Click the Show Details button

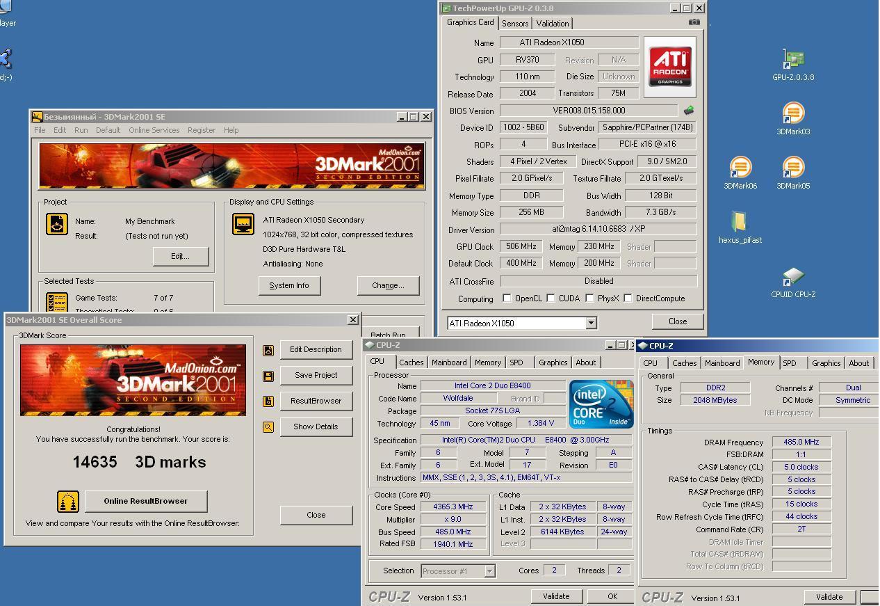click(x=316, y=426)
